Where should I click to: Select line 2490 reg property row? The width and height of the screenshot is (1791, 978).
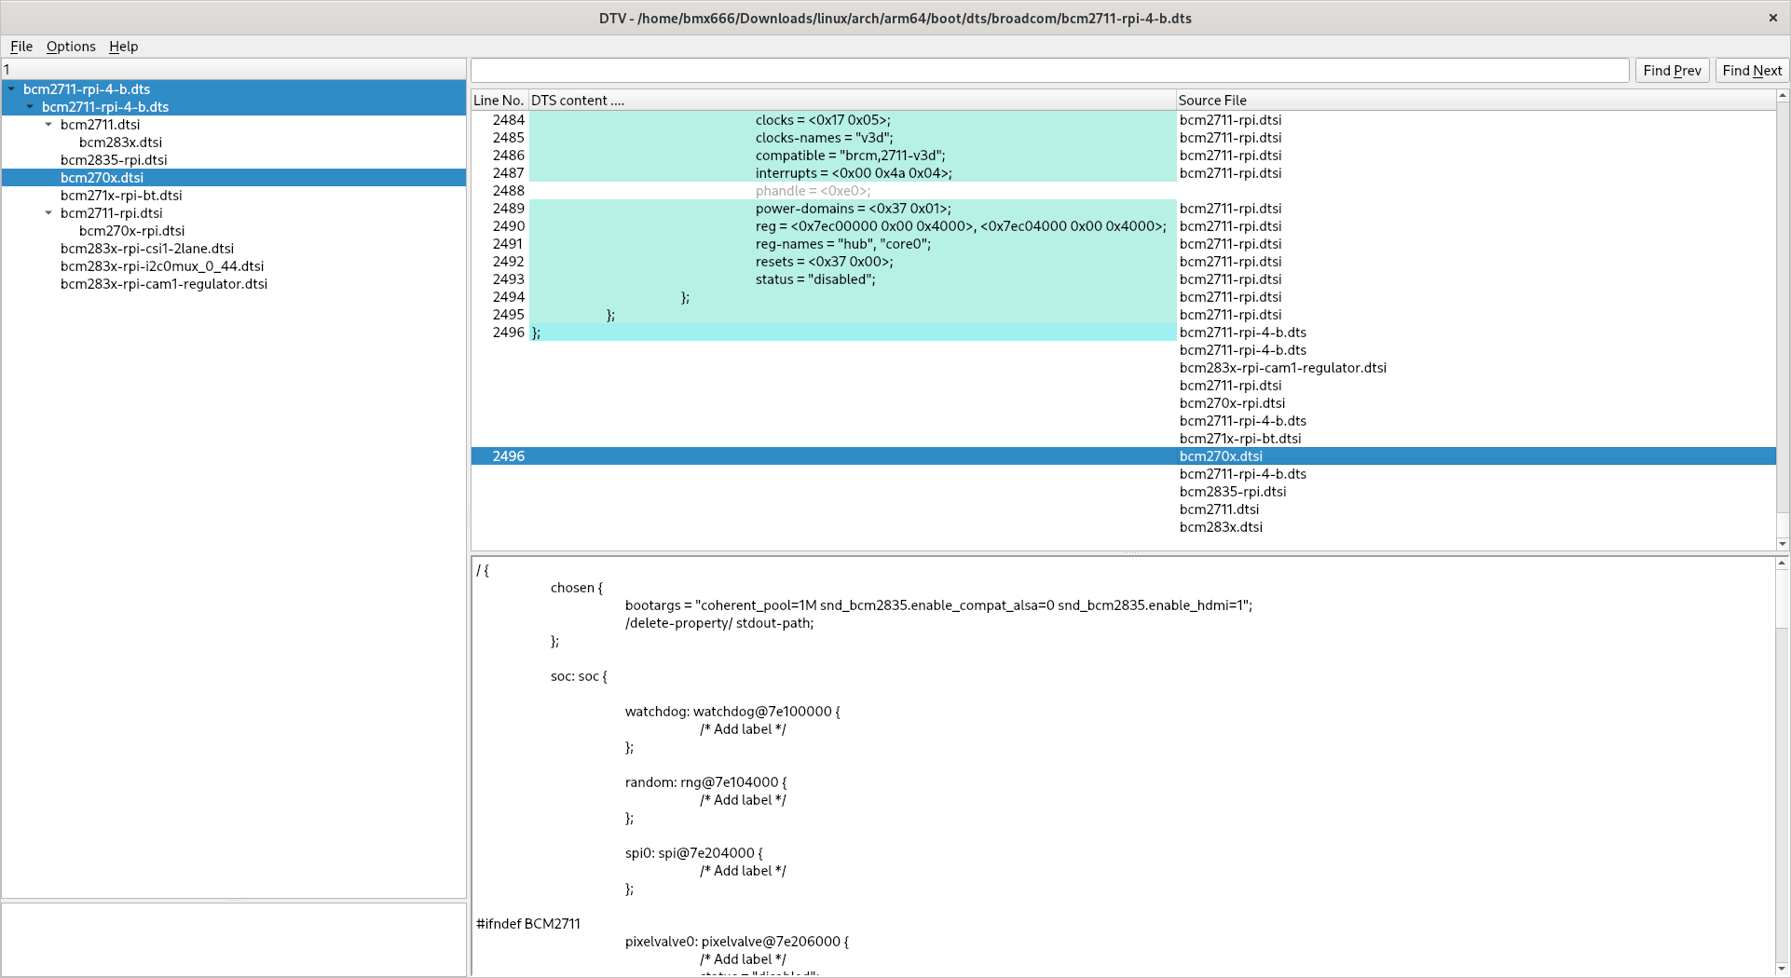[1123, 226]
